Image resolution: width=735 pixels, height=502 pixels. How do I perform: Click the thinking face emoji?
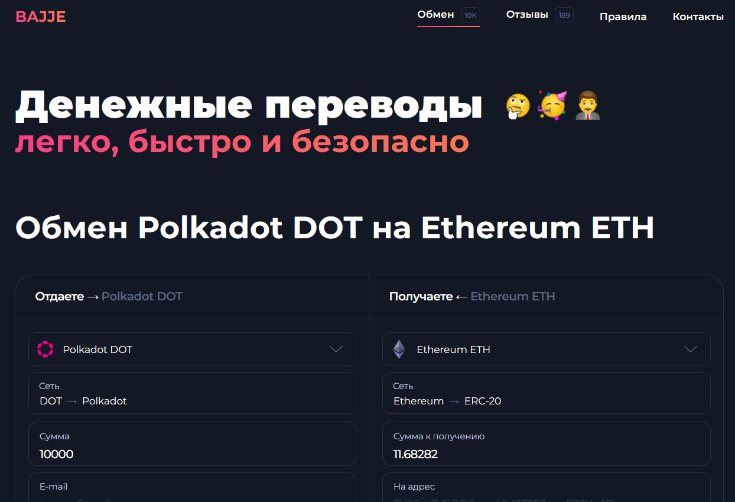tap(518, 106)
